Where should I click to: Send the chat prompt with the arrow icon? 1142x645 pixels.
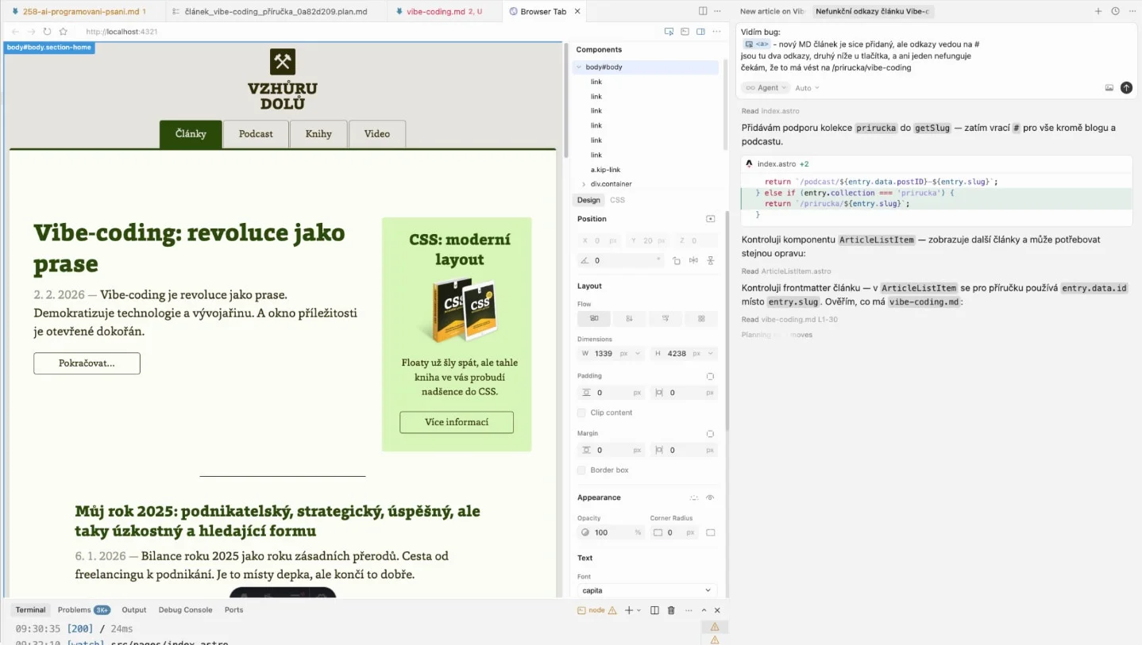1126,87
